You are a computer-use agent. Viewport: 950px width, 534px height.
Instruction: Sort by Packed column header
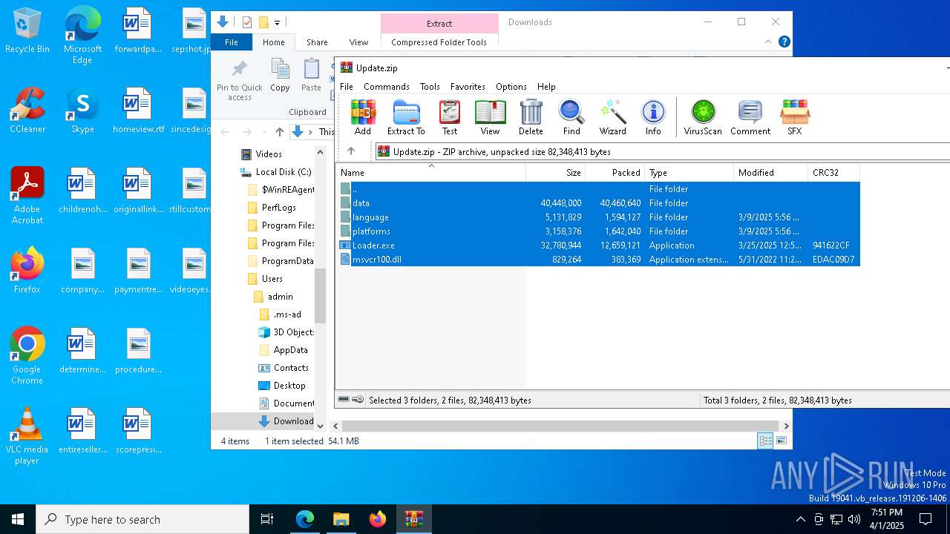[x=615, y=173]
